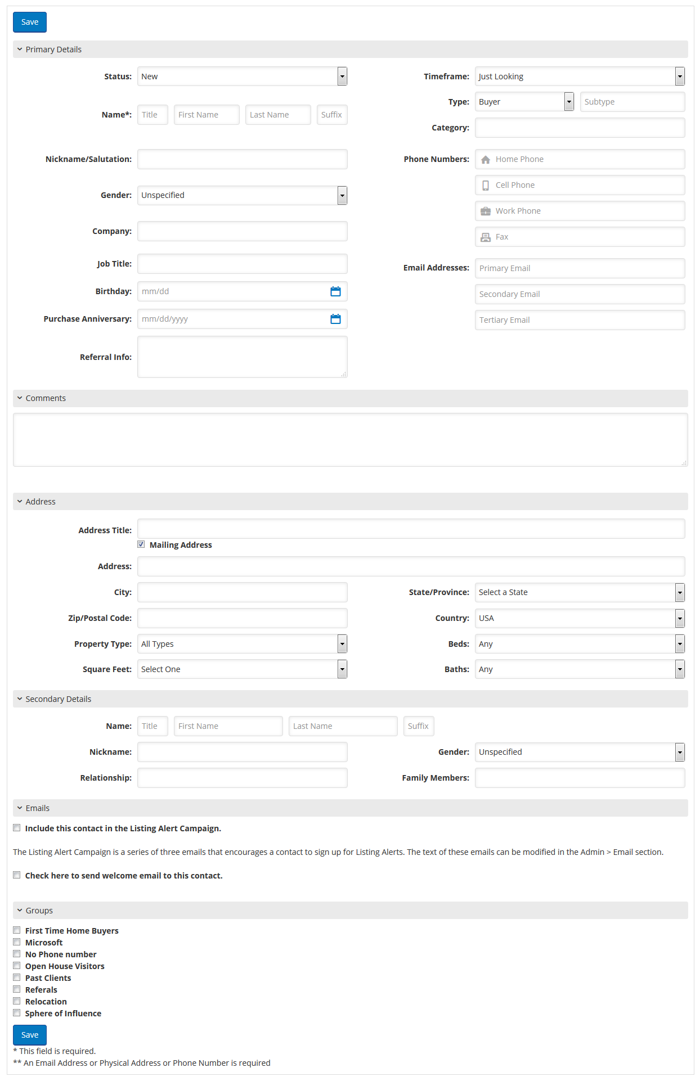The height and width of the screenshot is (1081, 700).
Task: Tick No Phone number group
Action: [17, 954]
